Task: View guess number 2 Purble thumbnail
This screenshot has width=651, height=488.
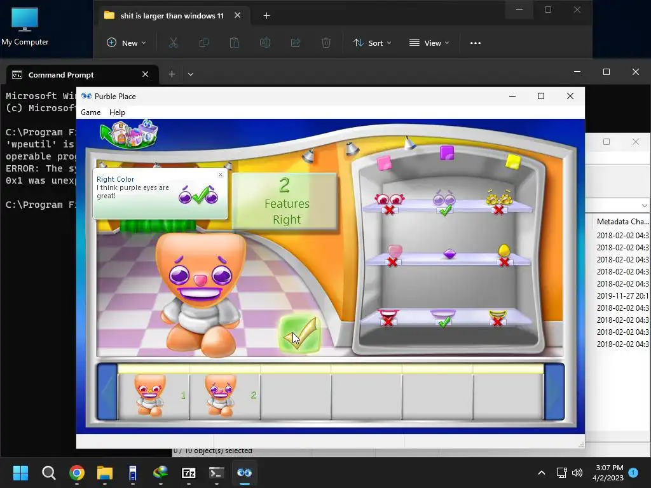Action: tap(221, 395)
